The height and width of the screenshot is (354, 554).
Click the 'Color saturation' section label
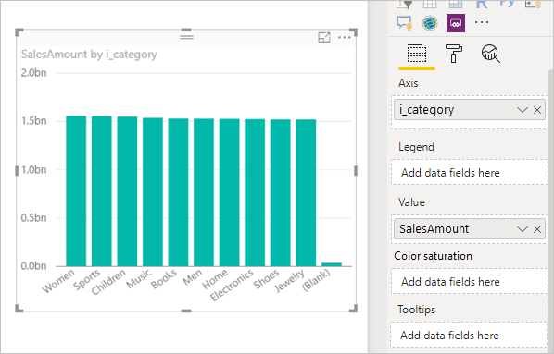433,256
